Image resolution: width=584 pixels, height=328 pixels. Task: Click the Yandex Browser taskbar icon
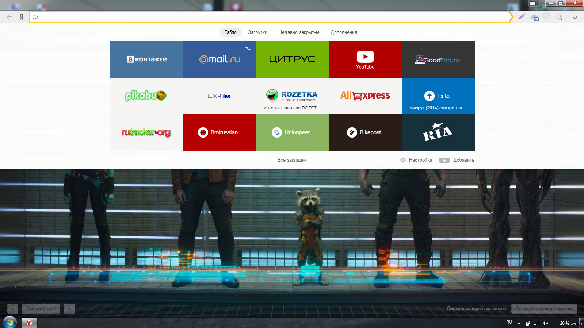click(x=30, y=323)
